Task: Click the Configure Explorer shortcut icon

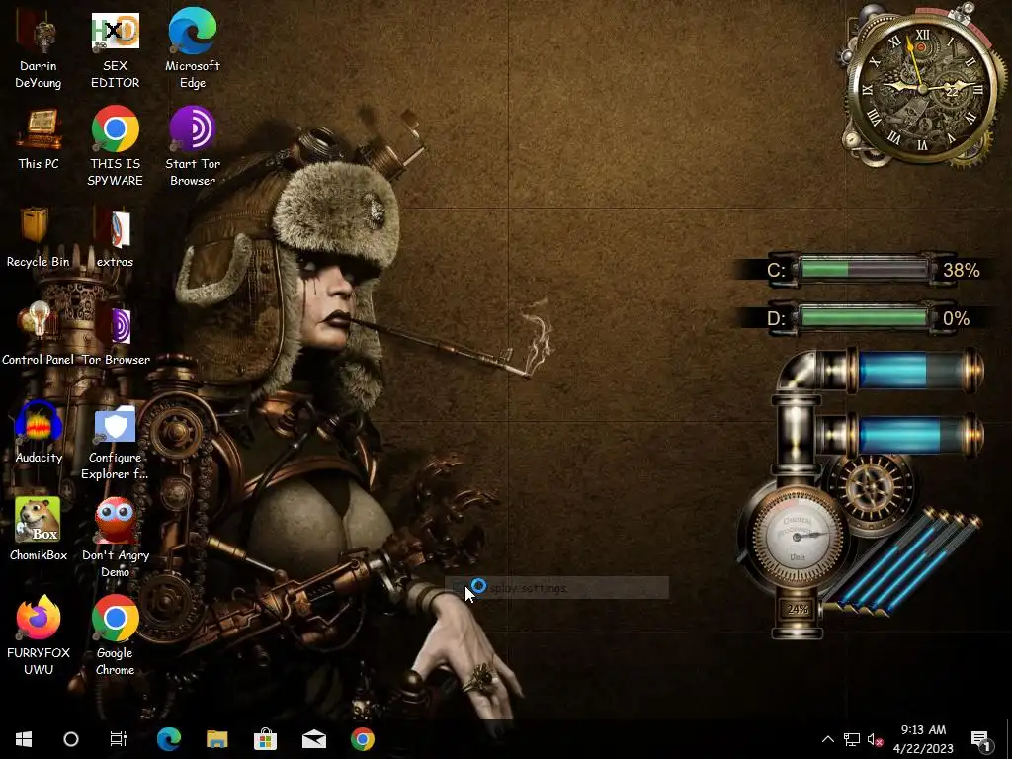Action: click(115, 444)
